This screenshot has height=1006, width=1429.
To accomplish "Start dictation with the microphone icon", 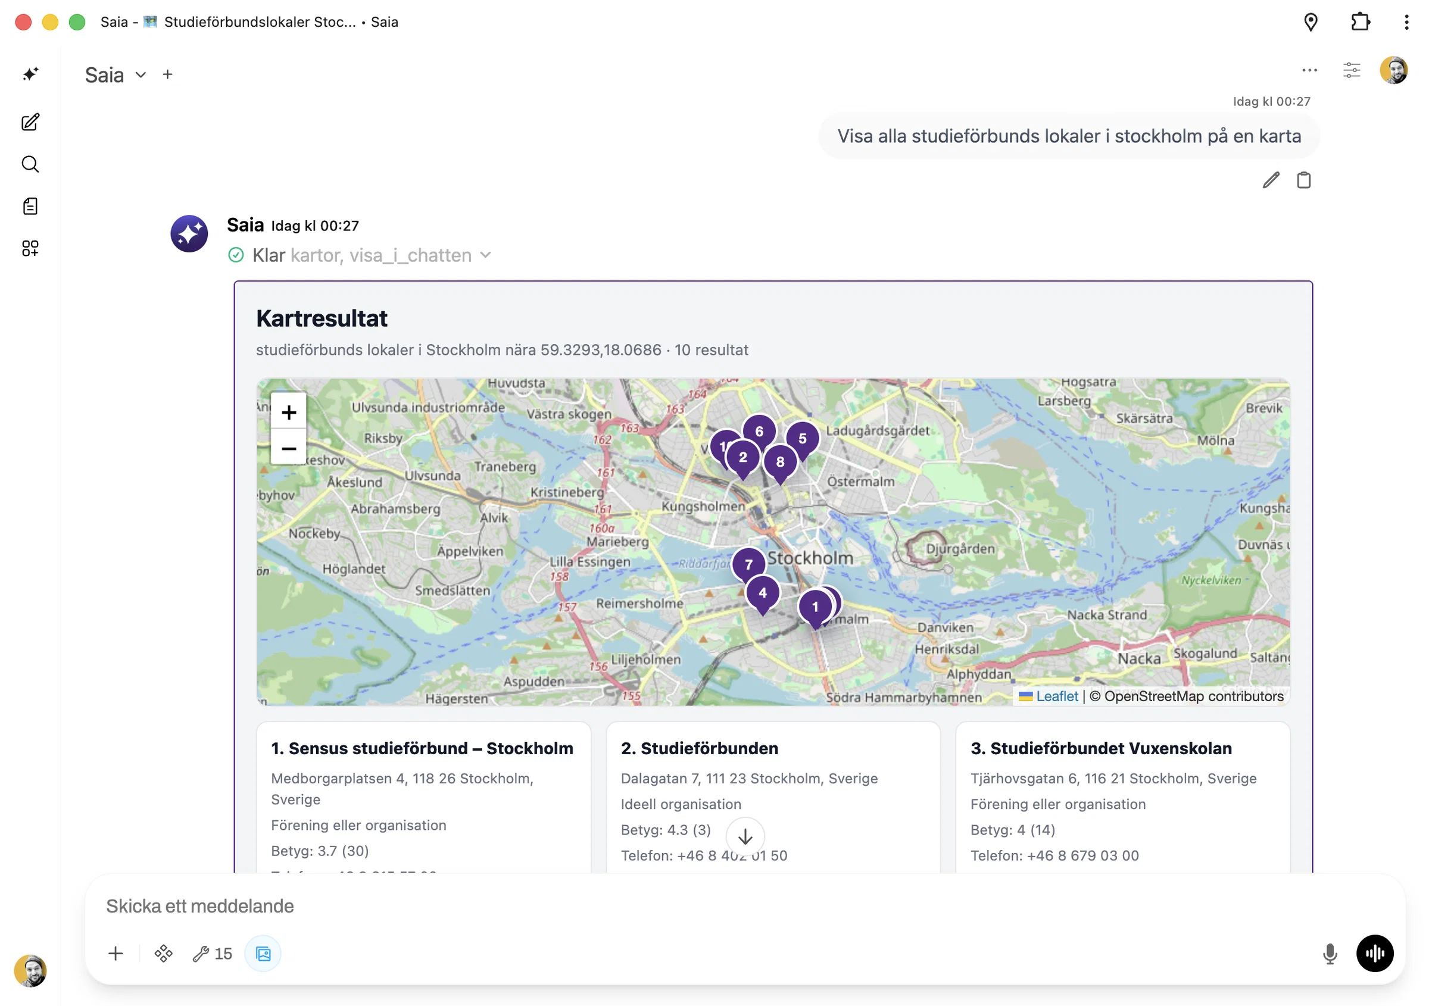I will (x=1330, y=954).
